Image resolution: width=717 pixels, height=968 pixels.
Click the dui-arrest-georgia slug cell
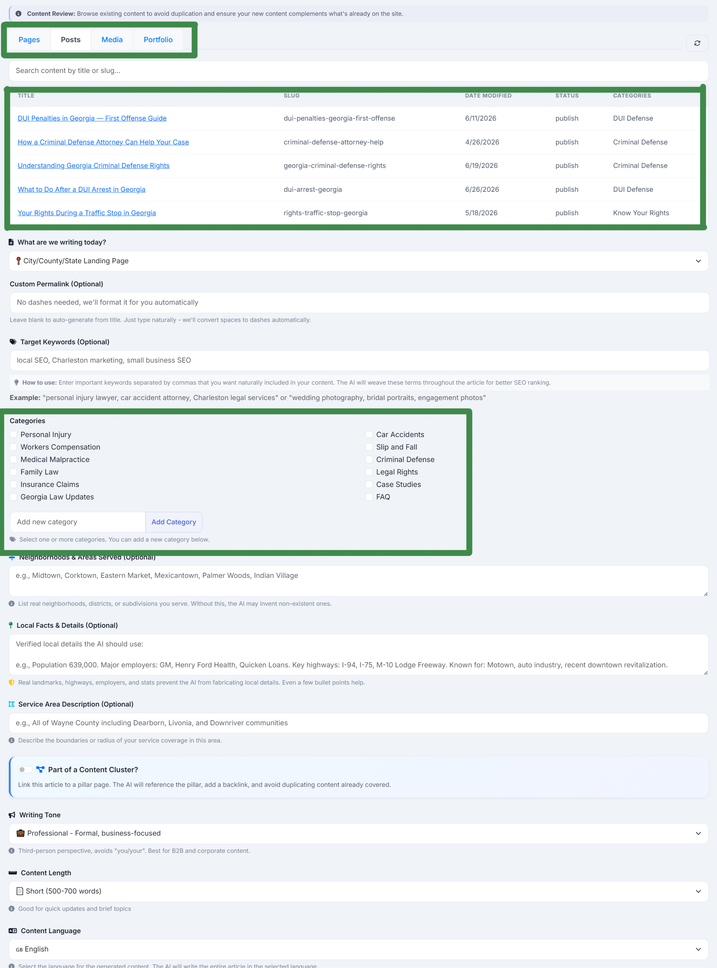tap(313, 190)
